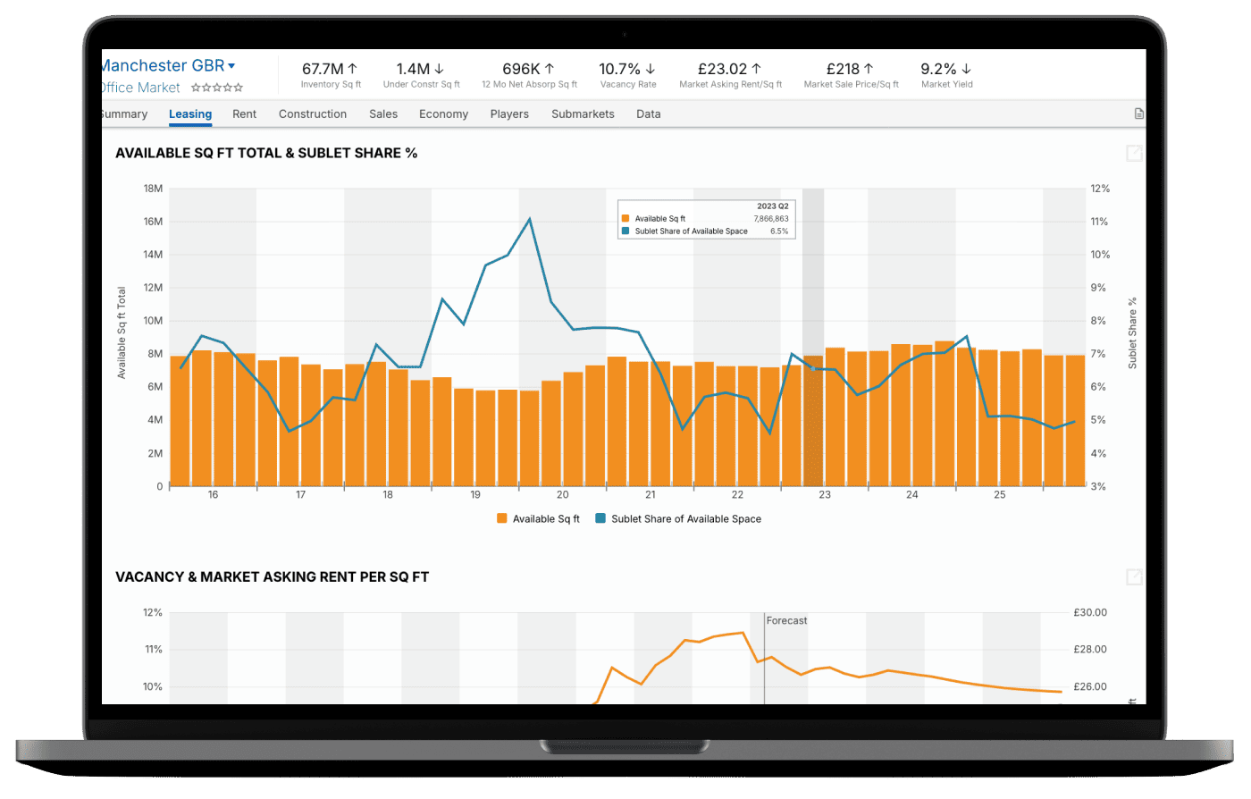Image resolution: width=1251 pixels, height=799 pixels.
Task: Click the Vacancy Rate 10.7% metric
Action: (x=627, y=75)
